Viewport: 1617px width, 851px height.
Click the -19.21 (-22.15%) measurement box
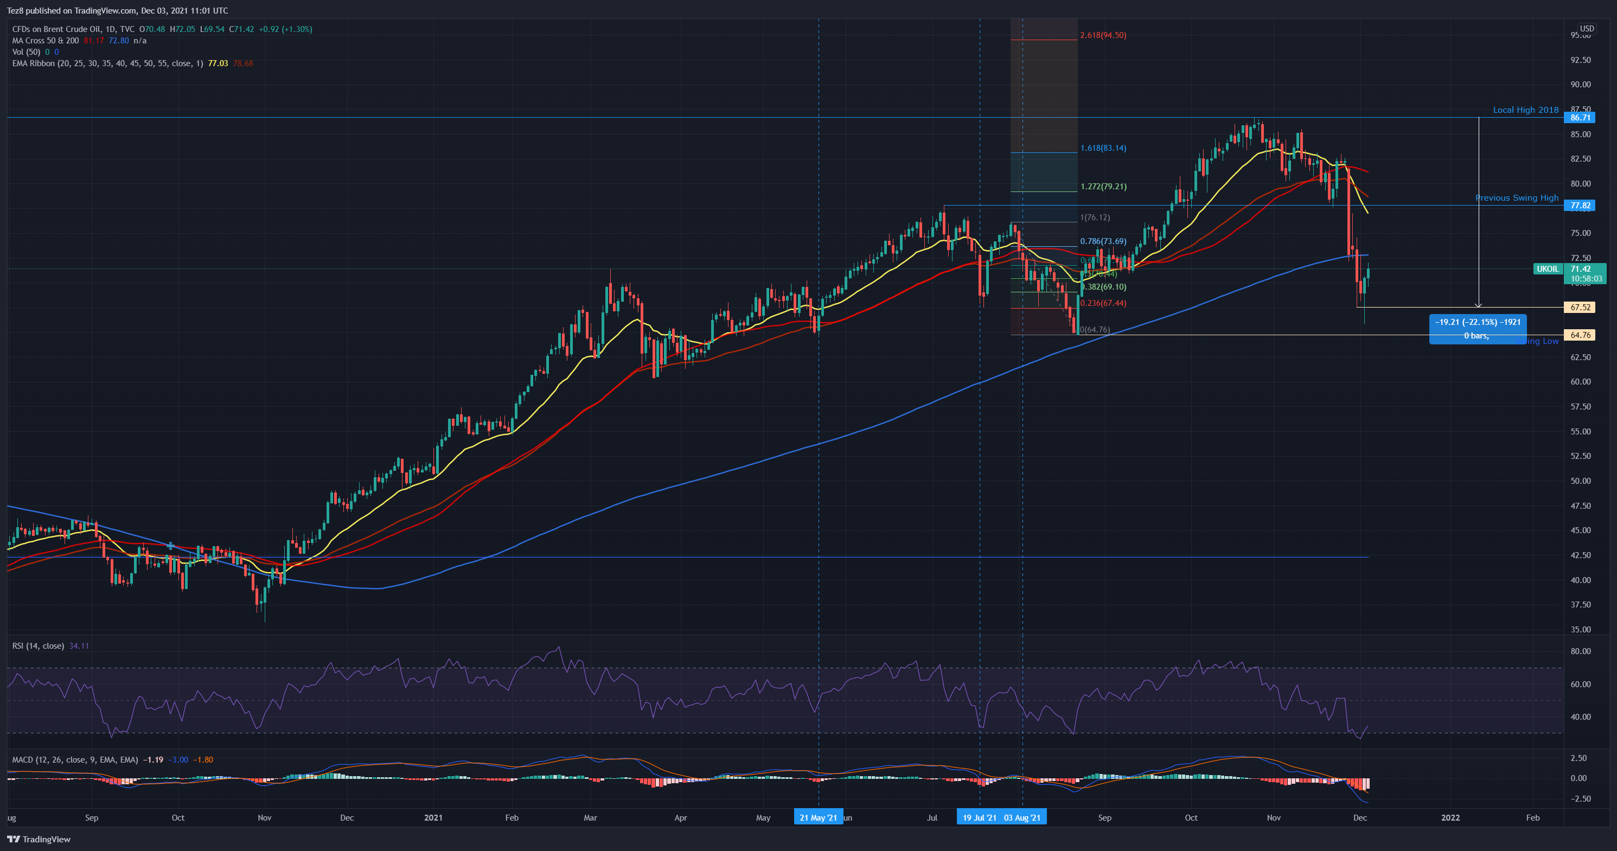pyautogui.click(x=1478, y=329)
